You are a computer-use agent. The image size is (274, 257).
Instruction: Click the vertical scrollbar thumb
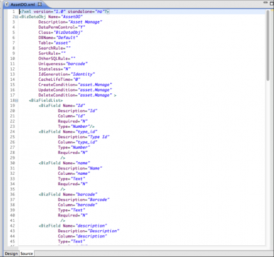point(268,46)
